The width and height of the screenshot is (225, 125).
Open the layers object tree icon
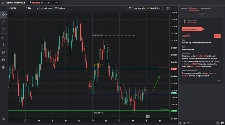[4, 119]
